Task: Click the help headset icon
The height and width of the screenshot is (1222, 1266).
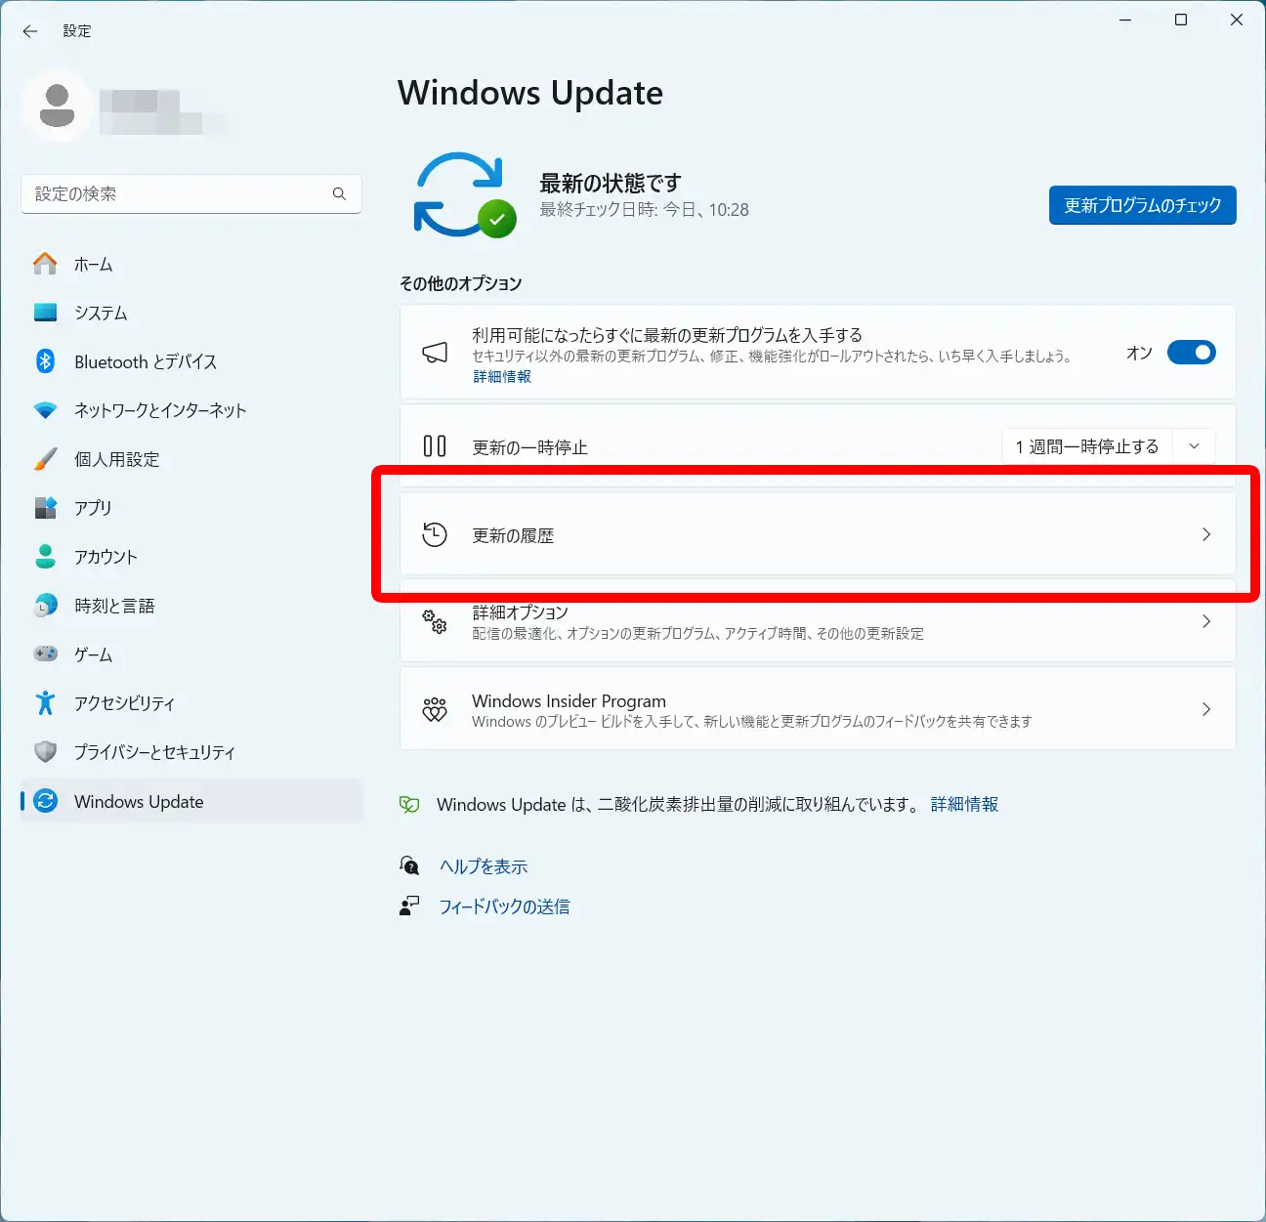Action: click(x=409, y=865)
